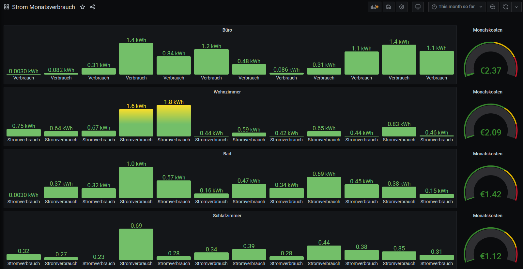Cycle view mode monitor icon
This screenshot has width=523, height=269.
(x=418, y=7)
